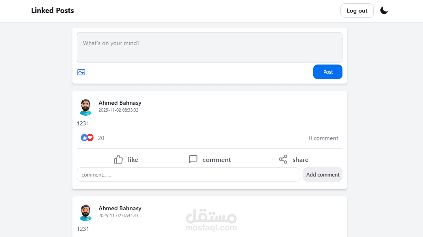Click the Log out button

357,11
